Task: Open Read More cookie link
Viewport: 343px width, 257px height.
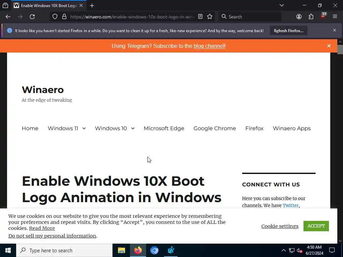Action: tap(42, 228)
